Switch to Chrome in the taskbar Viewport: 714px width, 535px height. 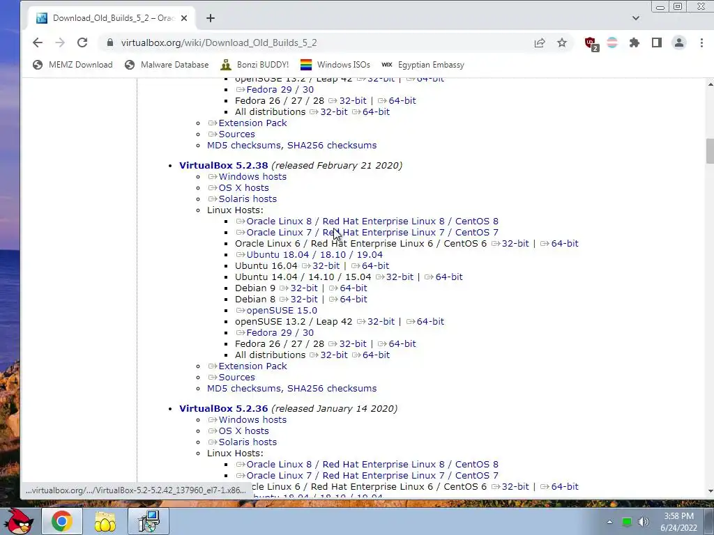pyautogui.click(x=61, y=521)
